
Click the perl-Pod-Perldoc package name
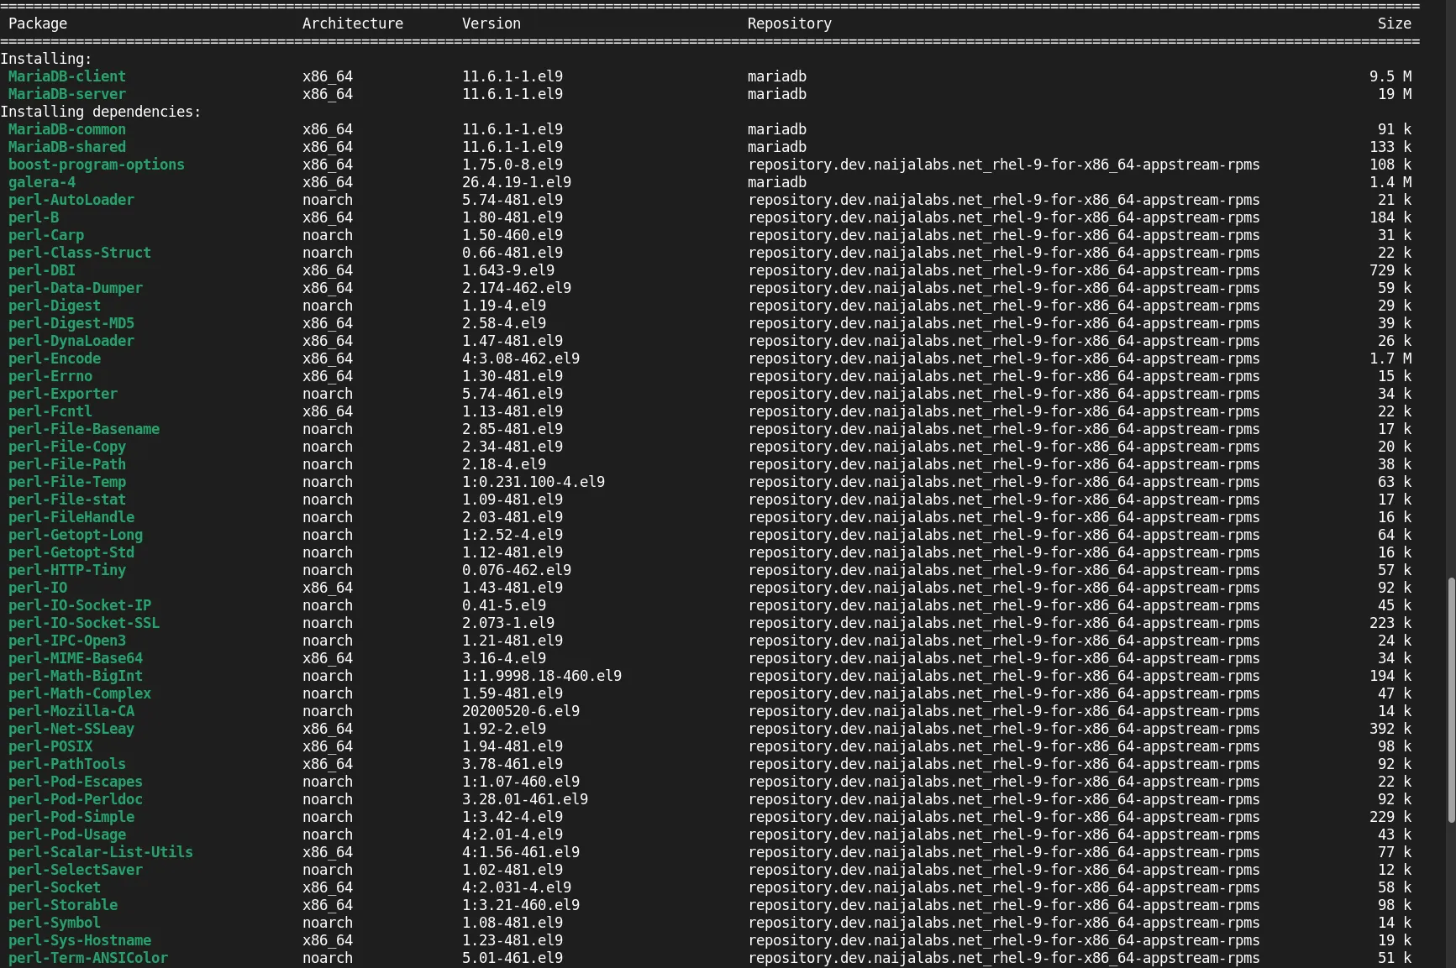[x=76, y=799]
